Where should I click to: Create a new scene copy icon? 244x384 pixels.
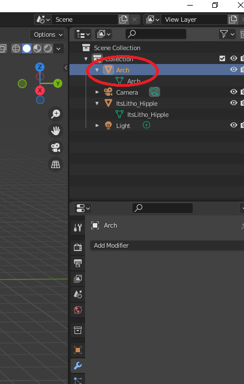(x=123, y=19)
